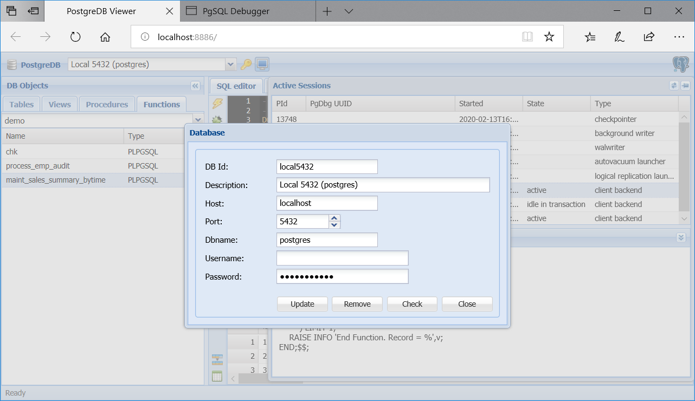Click the Host input field
Viewport: 695px width, 401px height.
327,203
